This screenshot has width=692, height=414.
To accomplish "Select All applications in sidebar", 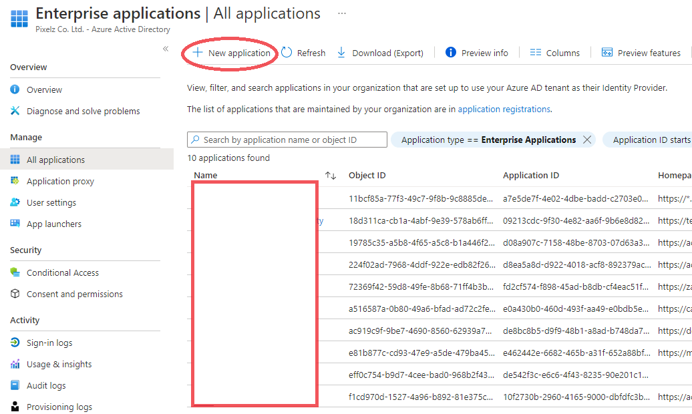I will [x=87, y=160].
